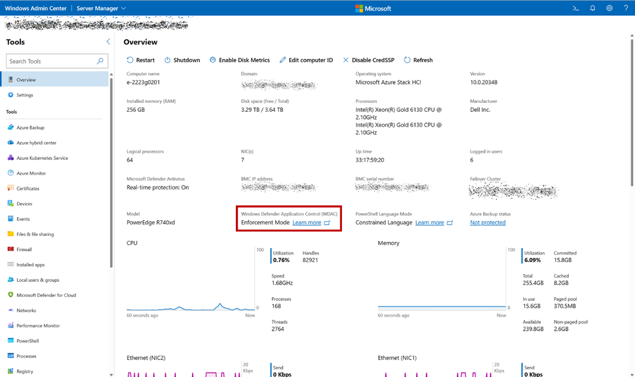Click the Shutdown button

pyautogui.click(x=182, y=60)
